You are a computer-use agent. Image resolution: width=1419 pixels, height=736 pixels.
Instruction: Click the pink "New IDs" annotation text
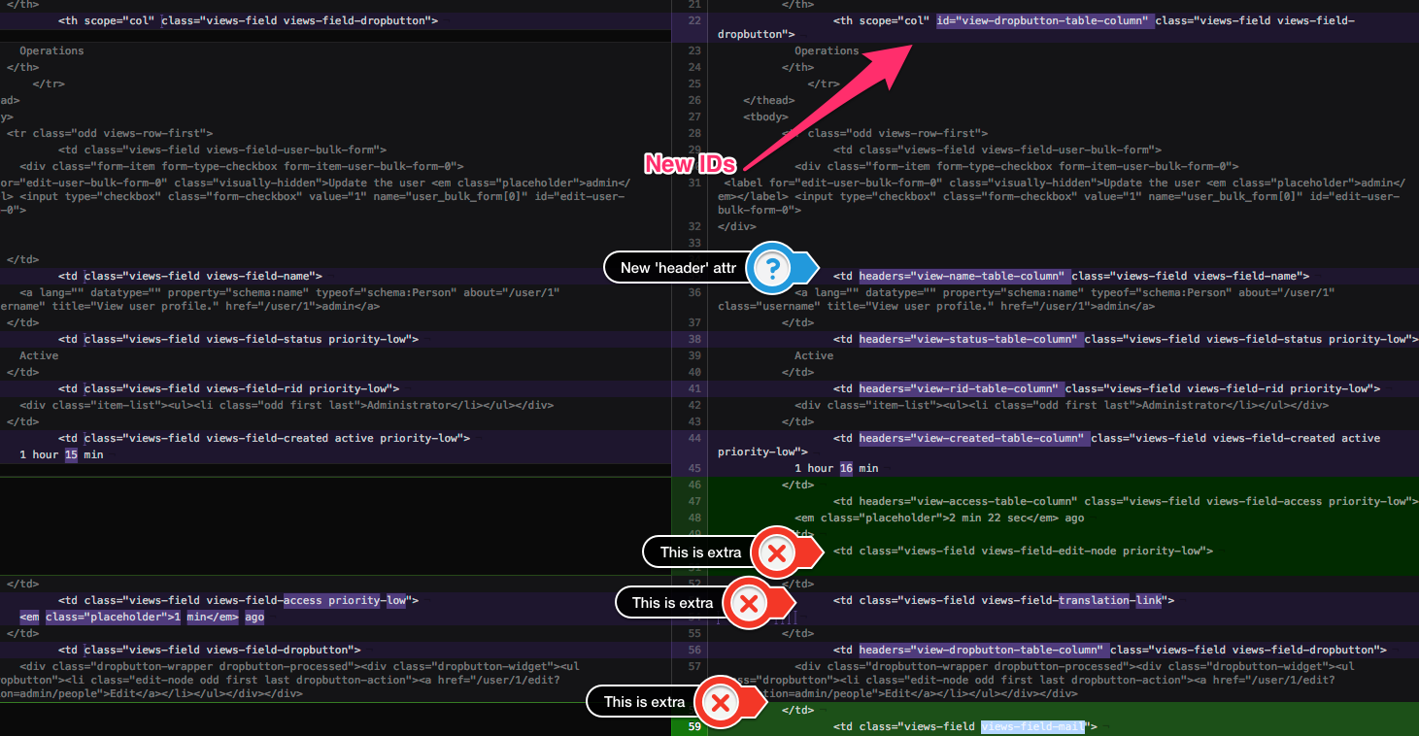click(x=690, y=164)
